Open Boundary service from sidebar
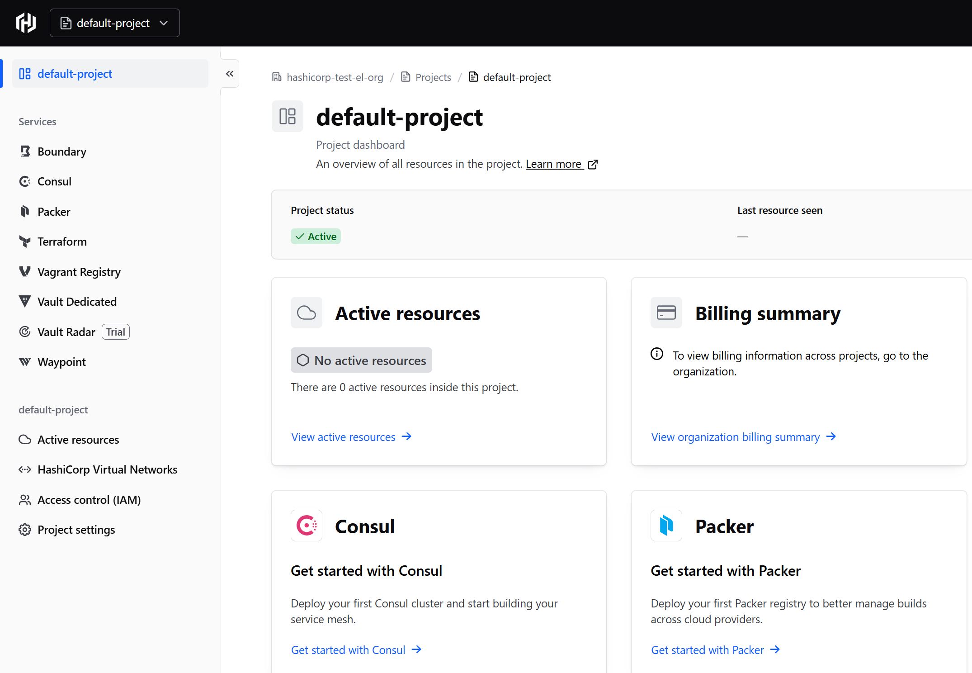The width and height of the screenshot is (972, 673). [61, 152]
